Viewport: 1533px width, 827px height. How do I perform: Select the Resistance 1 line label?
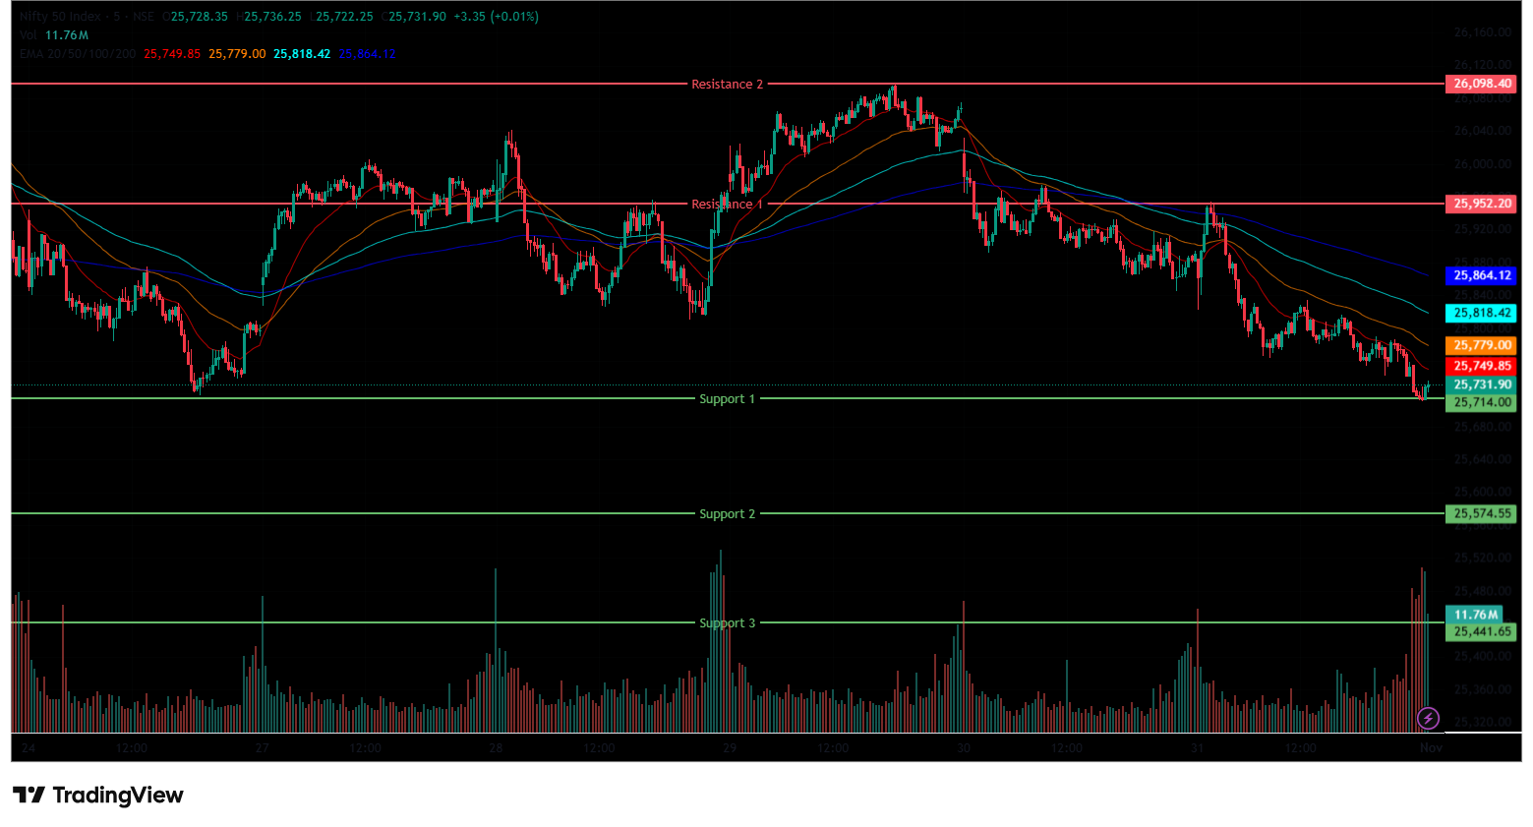coord(727,205)
